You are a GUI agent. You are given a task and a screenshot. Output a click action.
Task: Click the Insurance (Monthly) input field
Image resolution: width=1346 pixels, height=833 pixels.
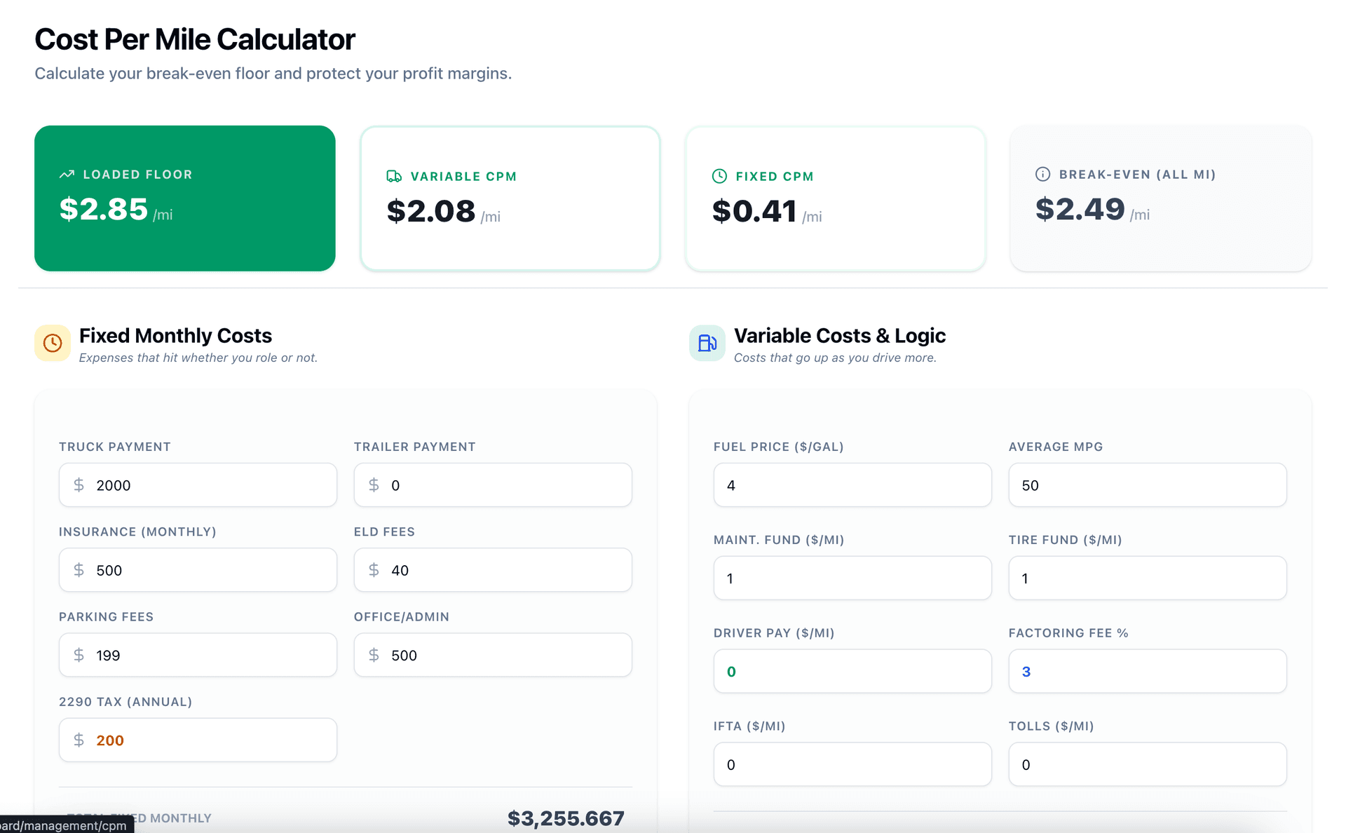coord(198,570)
